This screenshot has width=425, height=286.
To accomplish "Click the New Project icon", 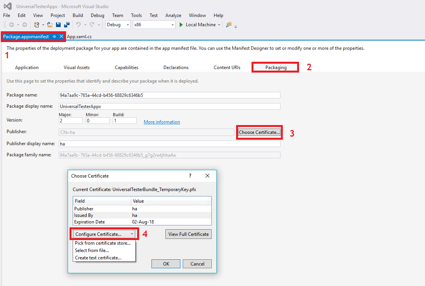I will (36, 24).
